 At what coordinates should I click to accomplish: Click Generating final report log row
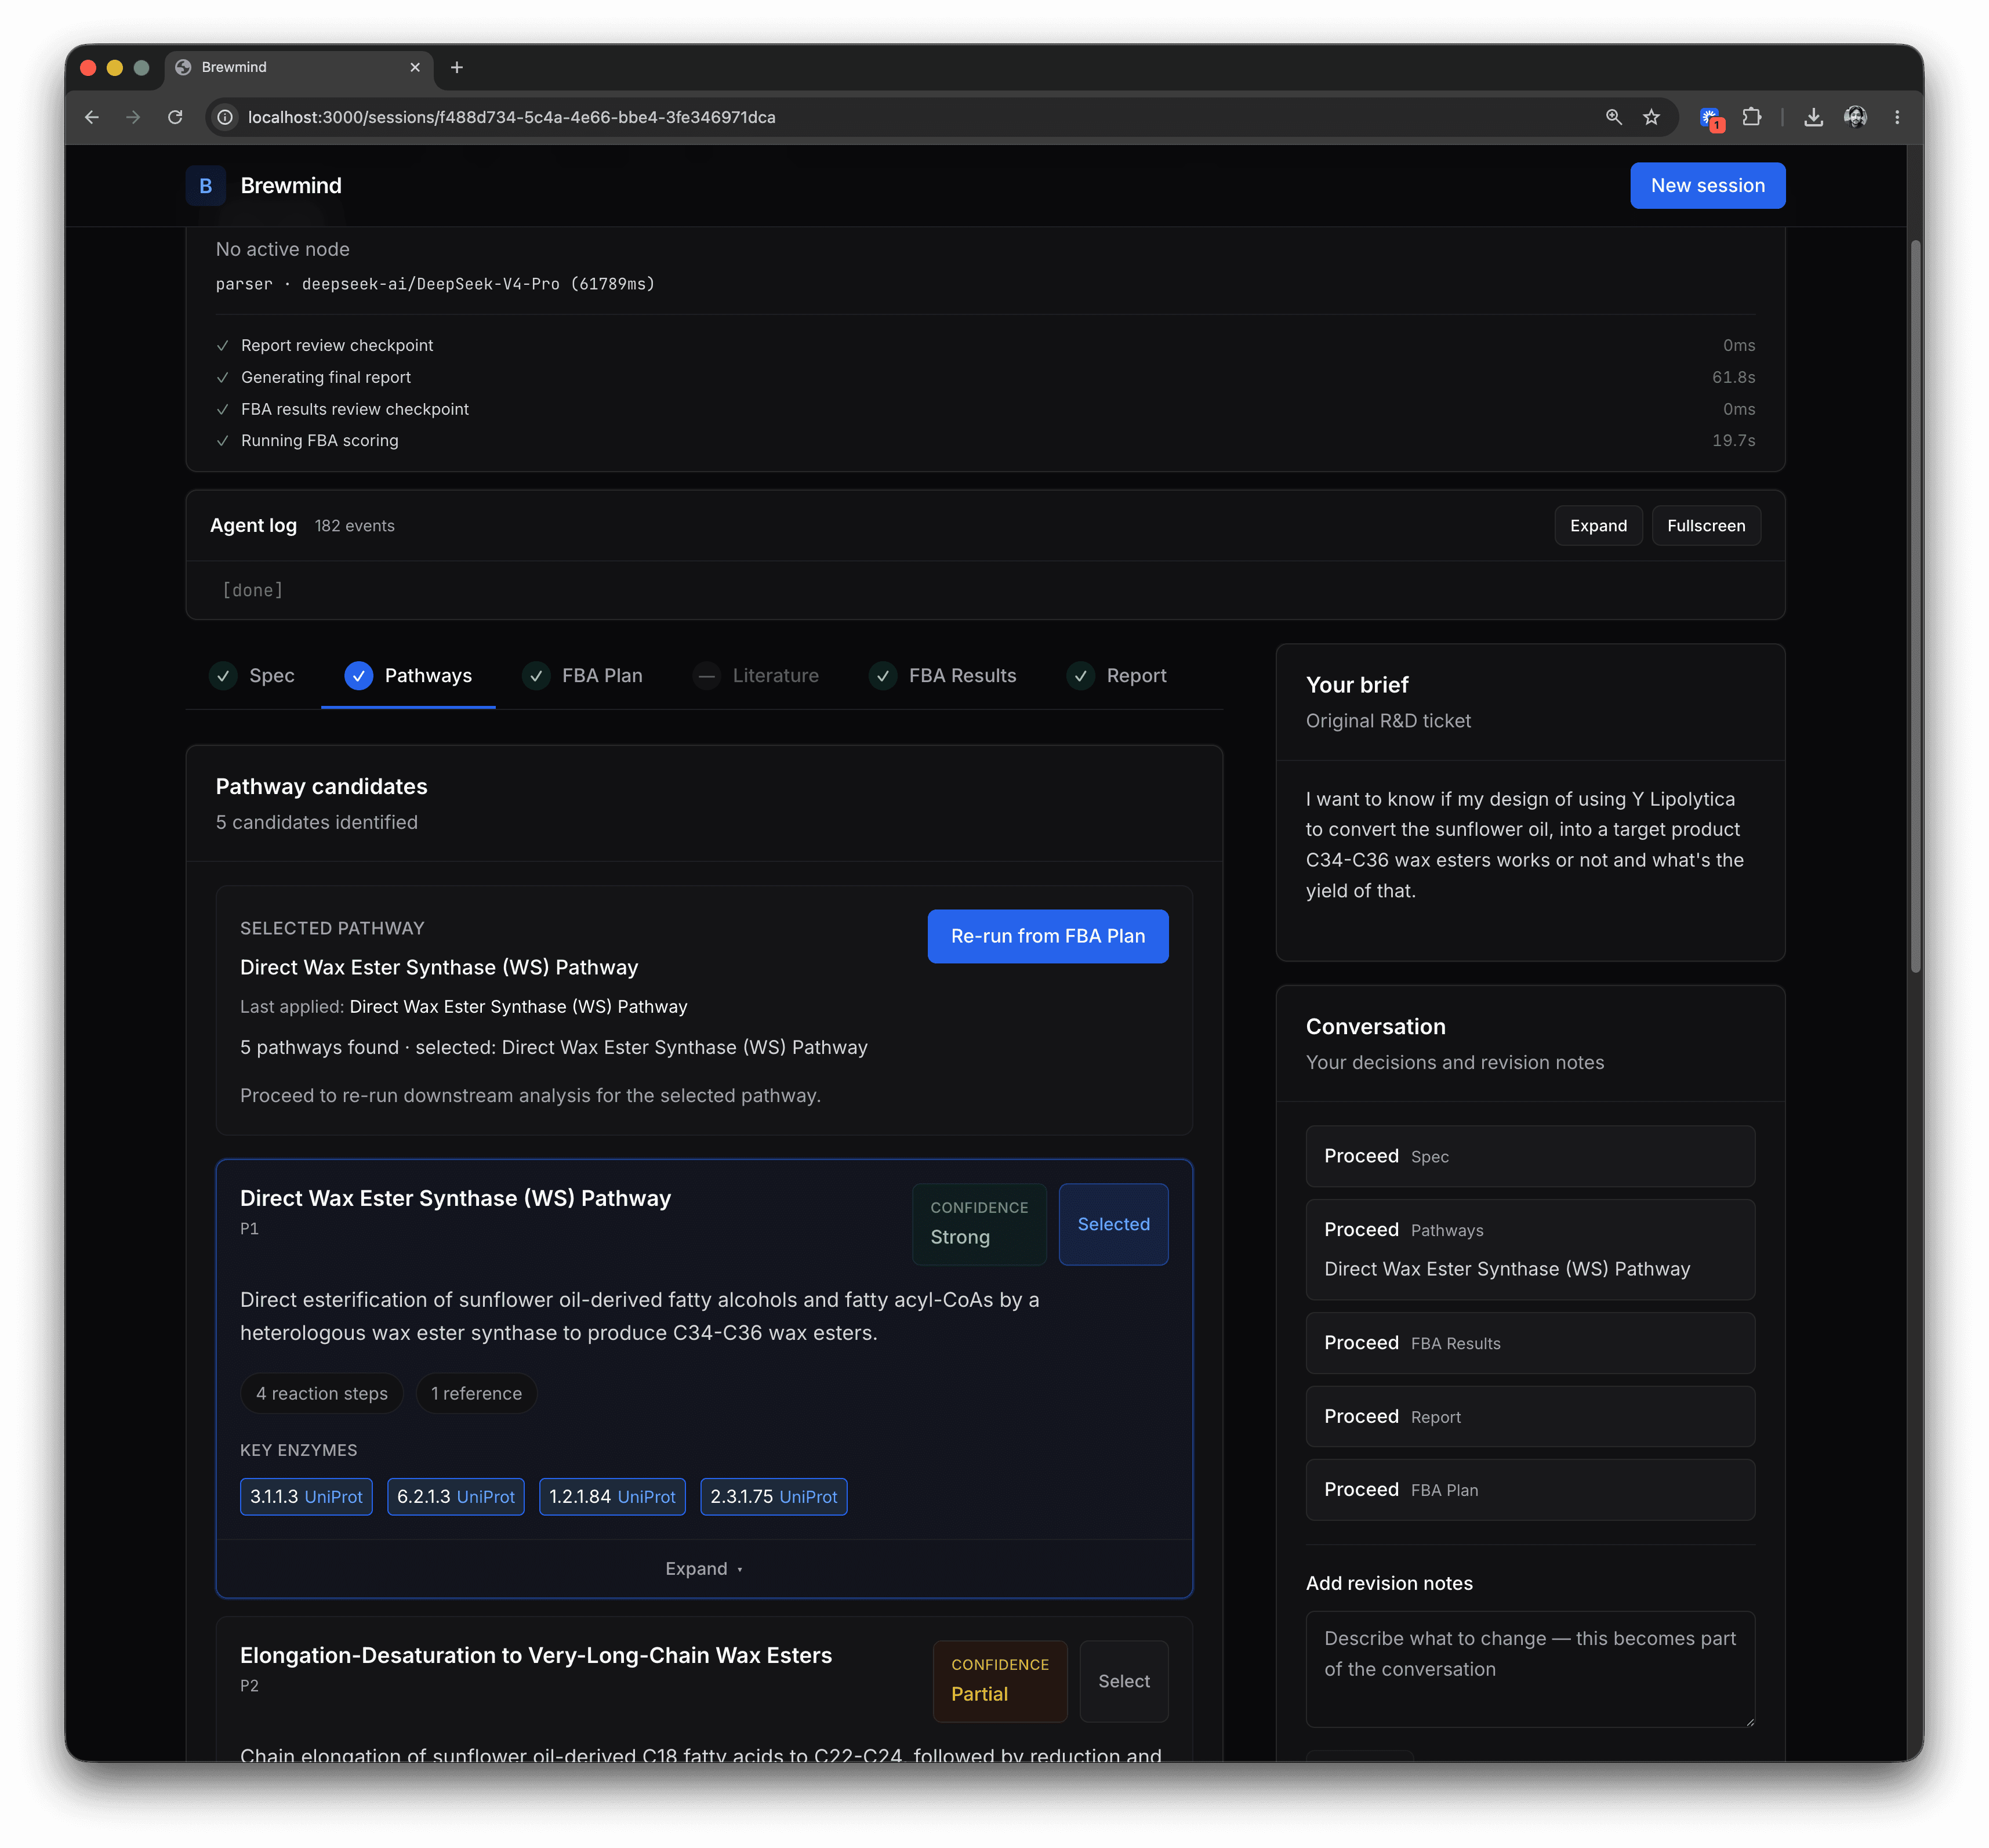[x=985, y=377]
